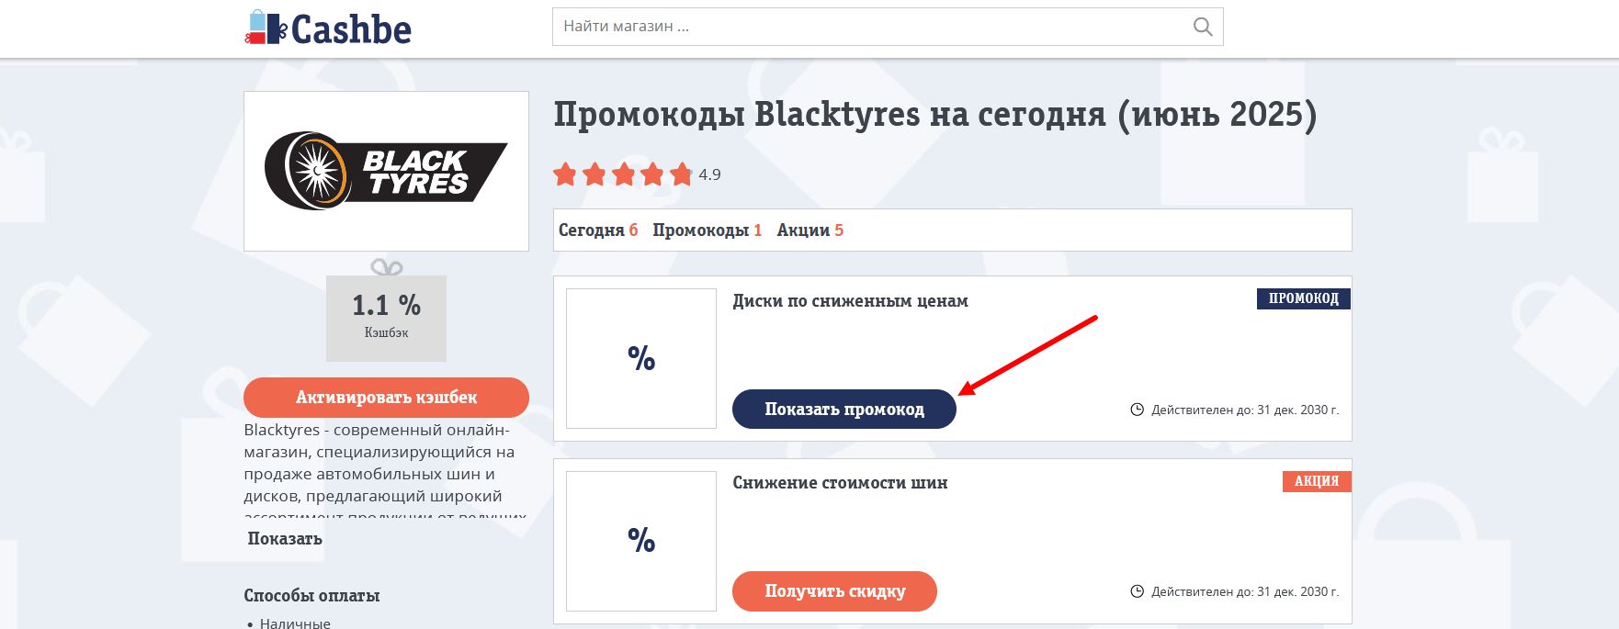Click the "Получить скидку" button
Image resolution: width=1619 pixels, height=629 pixels.
pos(834,591)
